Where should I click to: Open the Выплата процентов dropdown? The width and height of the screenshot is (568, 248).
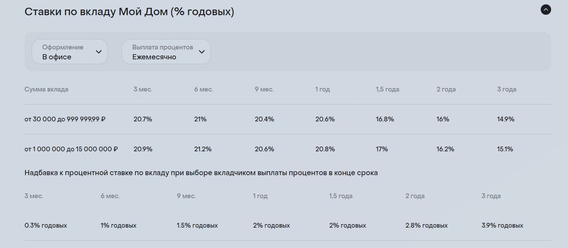[166, 52]
